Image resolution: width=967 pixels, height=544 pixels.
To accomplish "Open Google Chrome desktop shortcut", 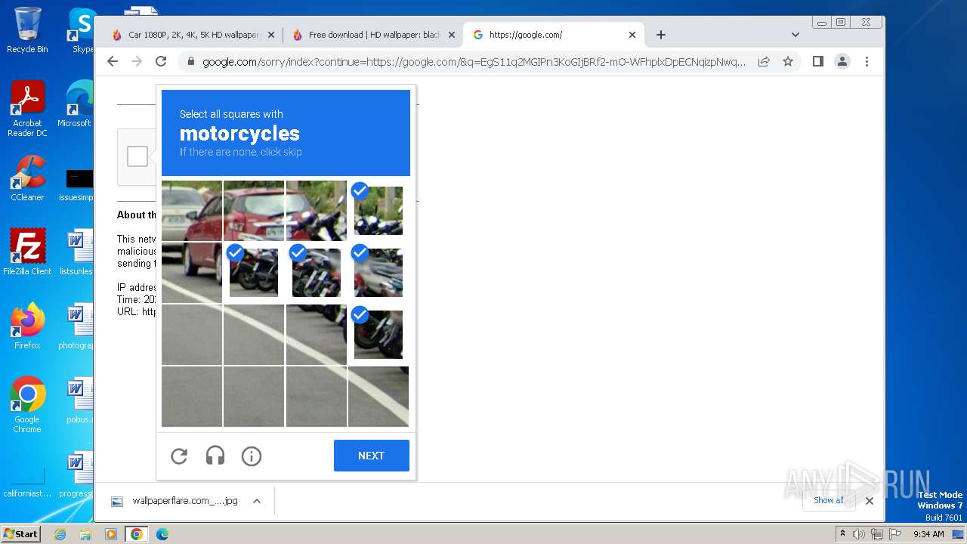I will click(27, 405).
